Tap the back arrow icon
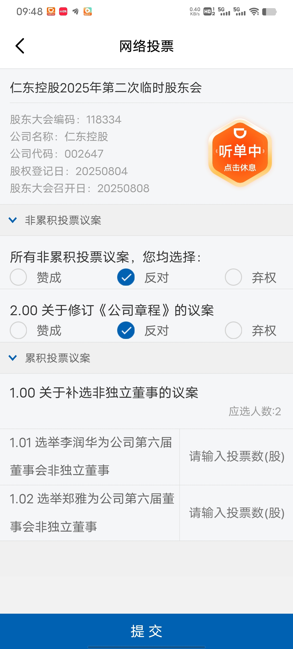Image resolution: width=293 pixels, height=649 pixels. [x=20, y=46]
